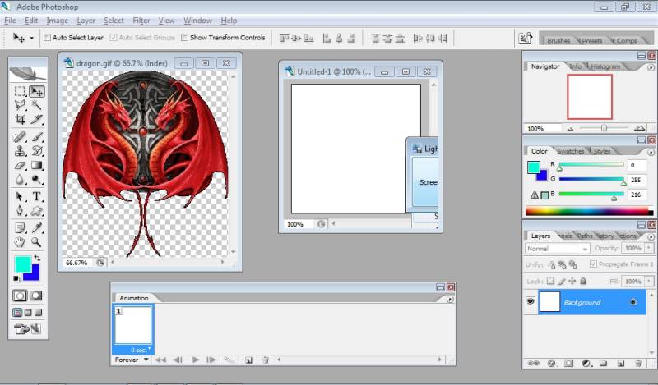Select the Blur droplet tool
Image resolution: width=658 pixels, height=385 pixels.
(x=20, y=180)
